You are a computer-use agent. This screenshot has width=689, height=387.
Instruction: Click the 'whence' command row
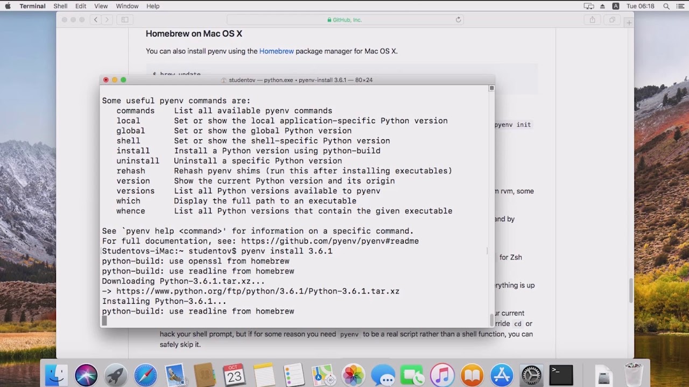(x=284, y=211)
